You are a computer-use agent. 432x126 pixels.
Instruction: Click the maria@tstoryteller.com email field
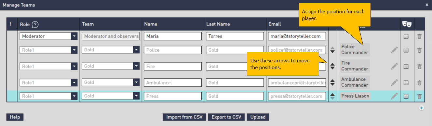297,36
